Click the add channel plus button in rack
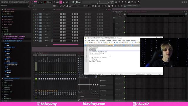188x106 pixels. (47, 45)
